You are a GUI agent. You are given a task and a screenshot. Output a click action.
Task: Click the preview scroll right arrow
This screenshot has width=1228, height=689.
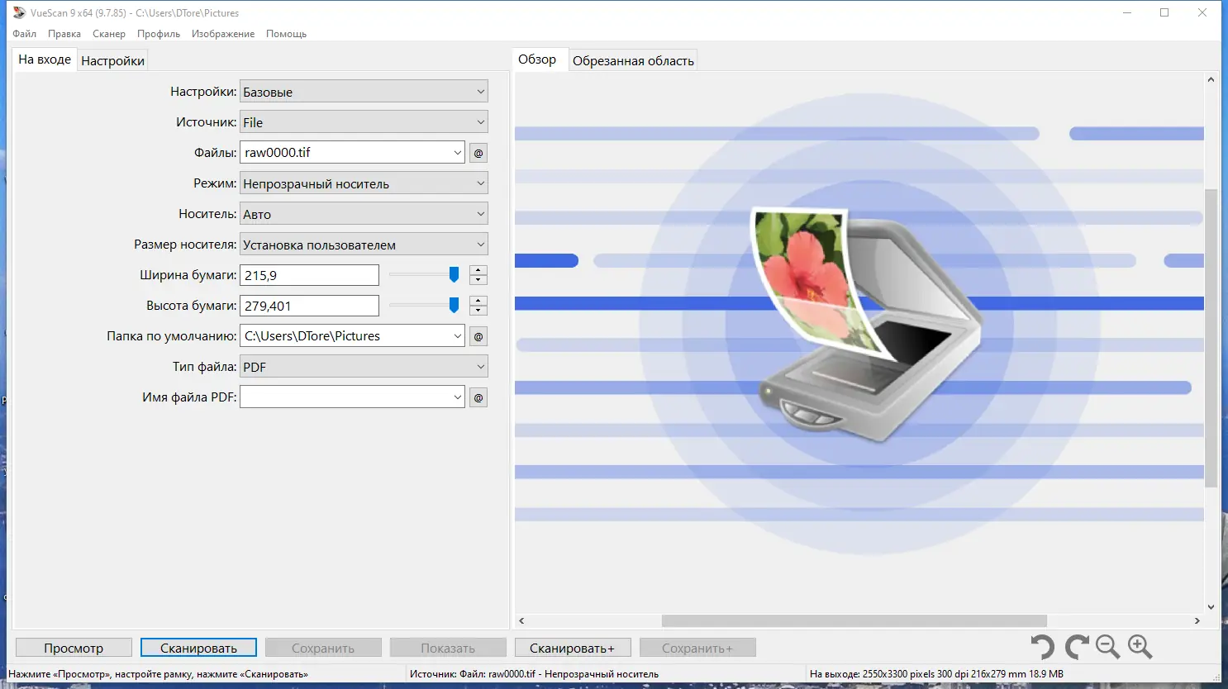(x=1197, y=620)
